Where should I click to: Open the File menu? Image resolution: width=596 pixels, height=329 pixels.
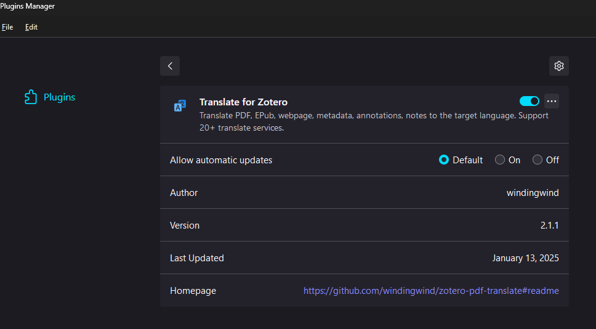click(x=7, y=27)
